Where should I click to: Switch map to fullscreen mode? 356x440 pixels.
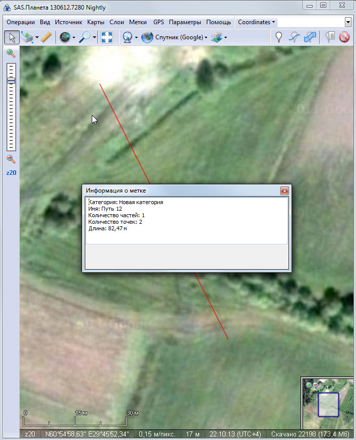click(106, 37)
